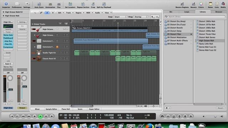Click the guitar icon on first High Octane track

[x=39, y=29]
